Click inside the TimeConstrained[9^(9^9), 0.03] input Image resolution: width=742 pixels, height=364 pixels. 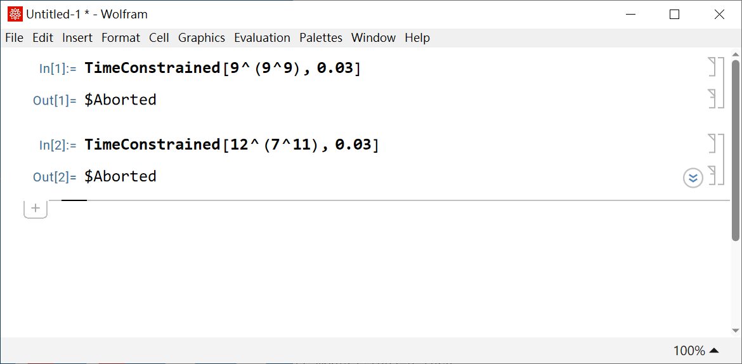tap(222, 68)
